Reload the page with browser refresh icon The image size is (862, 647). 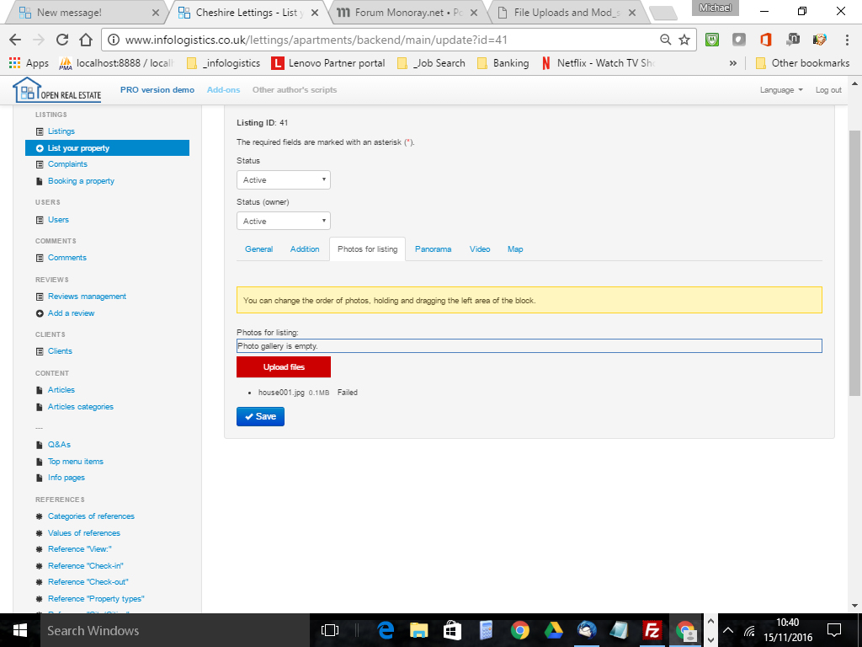coord(61,40)
